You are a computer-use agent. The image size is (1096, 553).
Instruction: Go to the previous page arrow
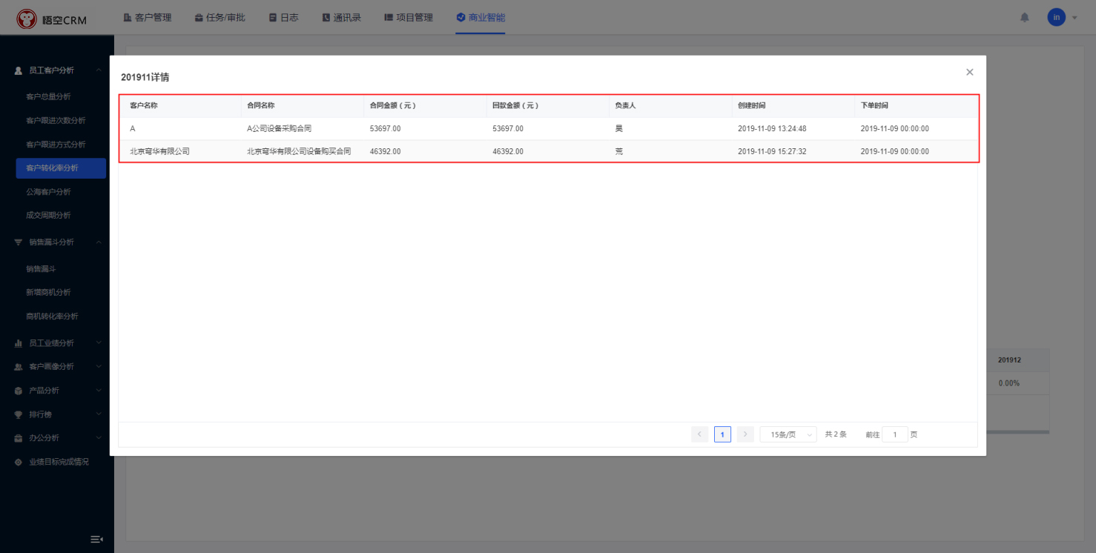click(x=699, y=434)
